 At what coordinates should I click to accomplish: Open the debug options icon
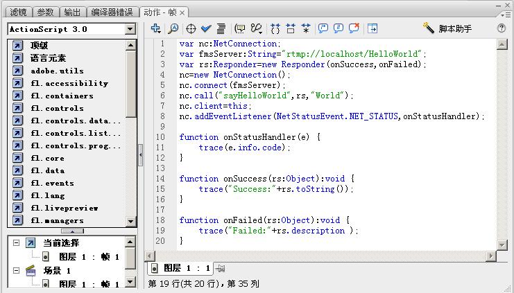[x=256, y=28]
